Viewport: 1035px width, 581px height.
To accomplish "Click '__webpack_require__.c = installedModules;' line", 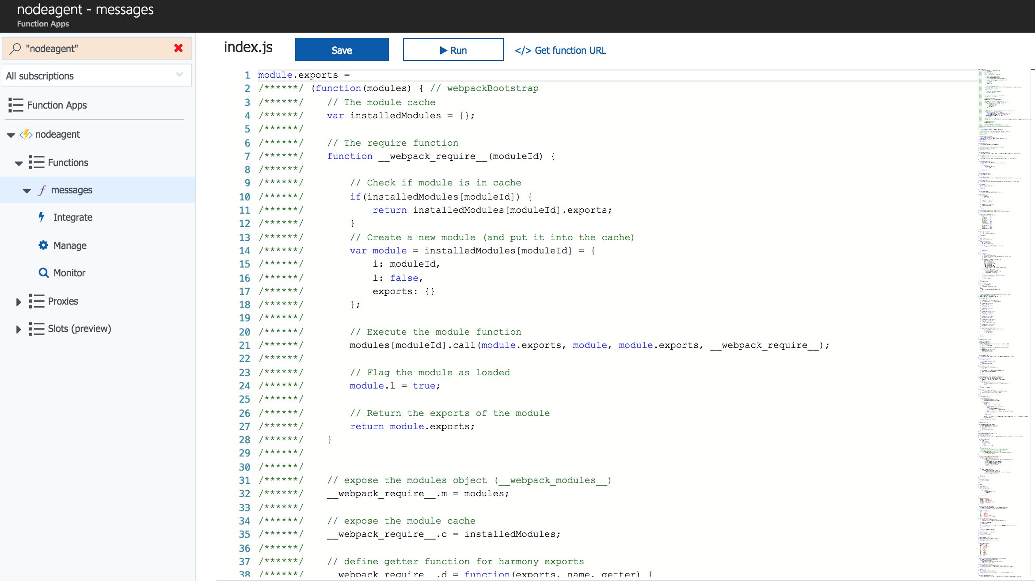I will click(444, 534).
